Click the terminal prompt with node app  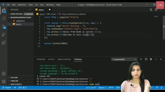pyautogui.click(x=68, y=84)
